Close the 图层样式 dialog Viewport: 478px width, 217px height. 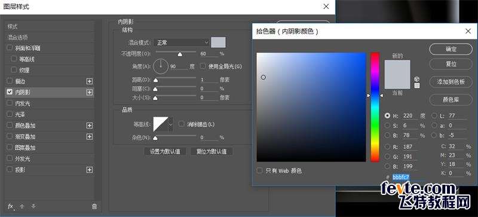pyautogui.click(x=326, y=7)
